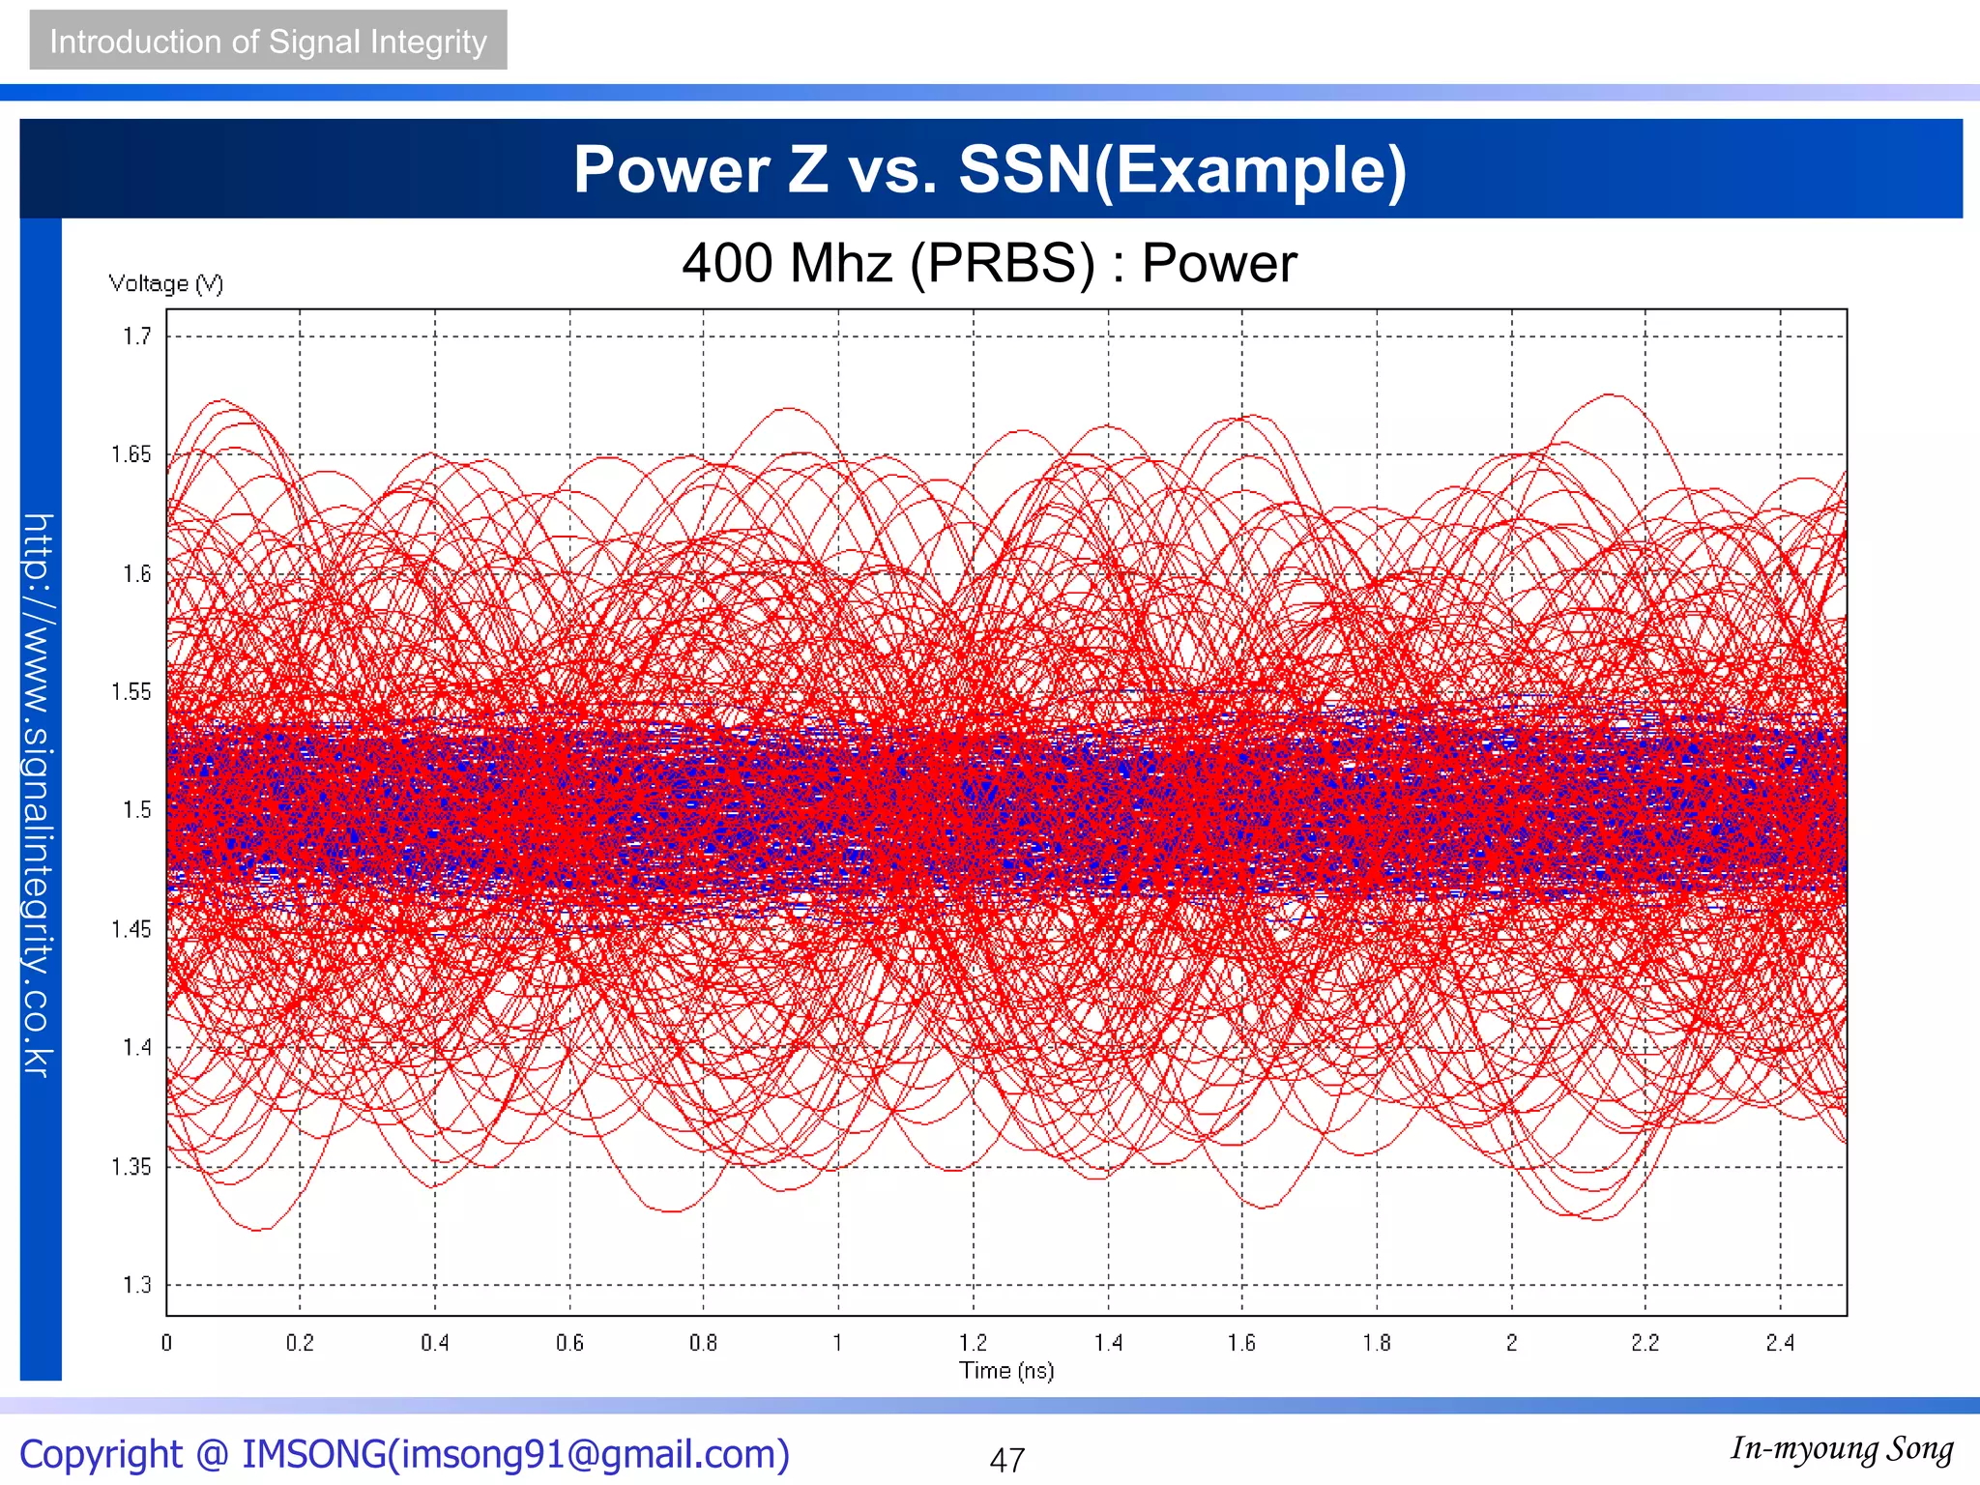Click the 1.7 voltage axis tick label
Viewport: 1980px width, 1485px height.
pyautogui.click(x=136, y=335)
